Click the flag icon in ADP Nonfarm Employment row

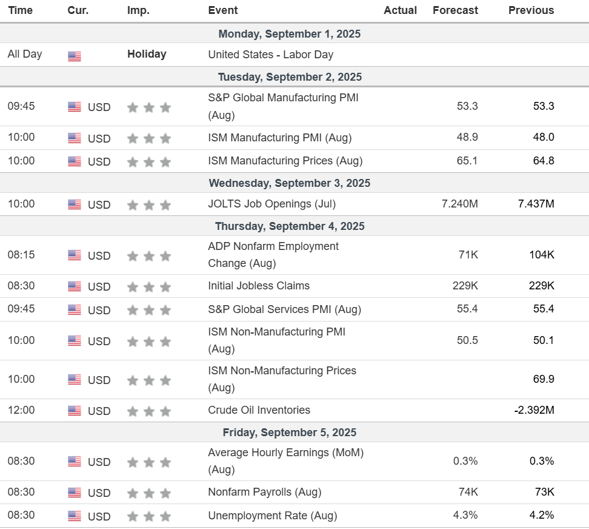pos(75,255)
